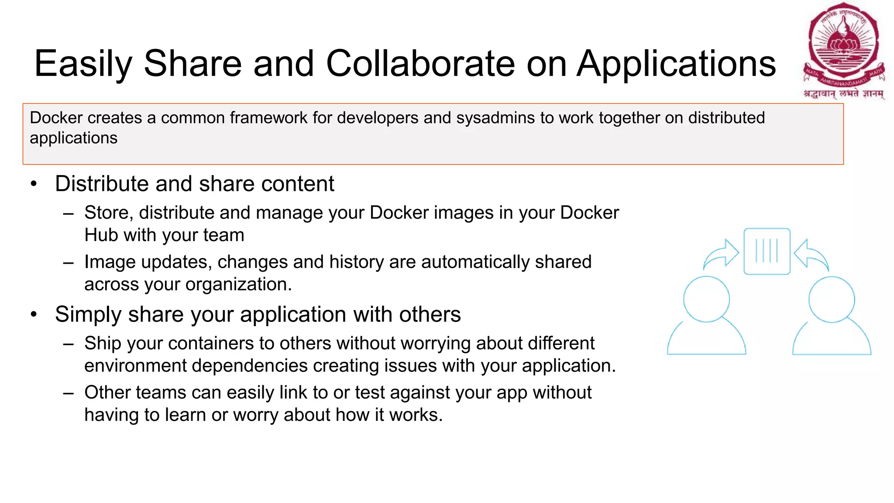The image size is (894, 503).
Task: Click the 'Distribute and share content' bullet
Action: pos(194,184)
